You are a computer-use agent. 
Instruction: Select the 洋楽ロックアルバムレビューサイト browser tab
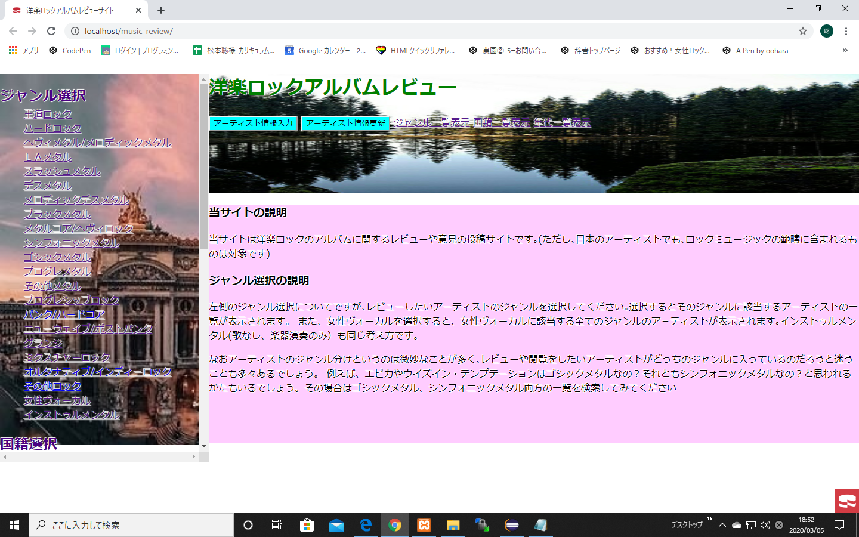point(72,10)
